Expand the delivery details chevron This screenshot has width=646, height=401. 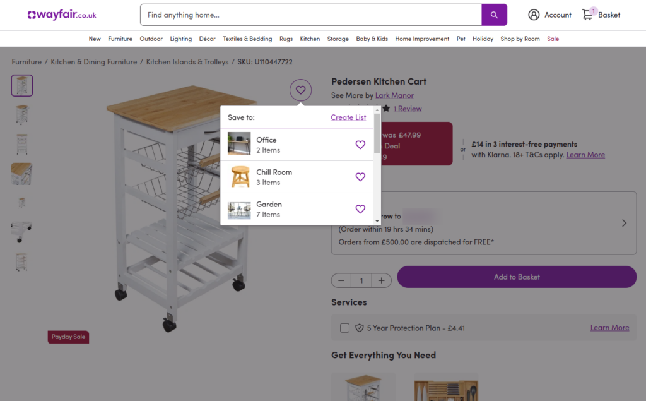tap(624, 223)
